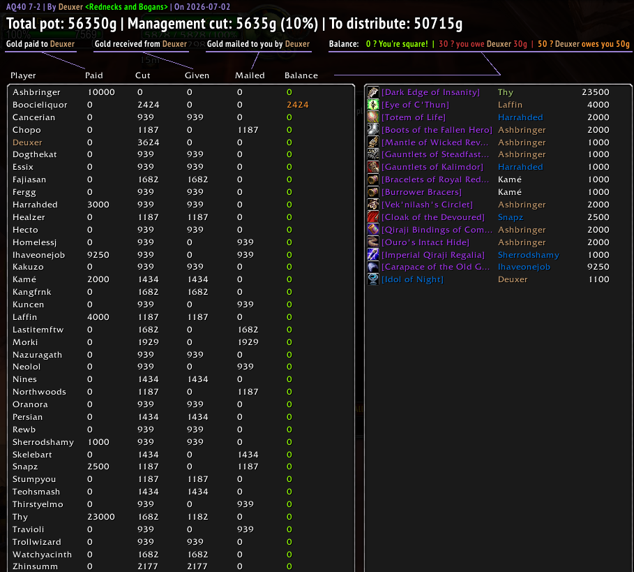The height and width of the screenshot is (572, 634).
Task: Open the [Dark Edge of Insanity] item link
Action: (430, 92)
